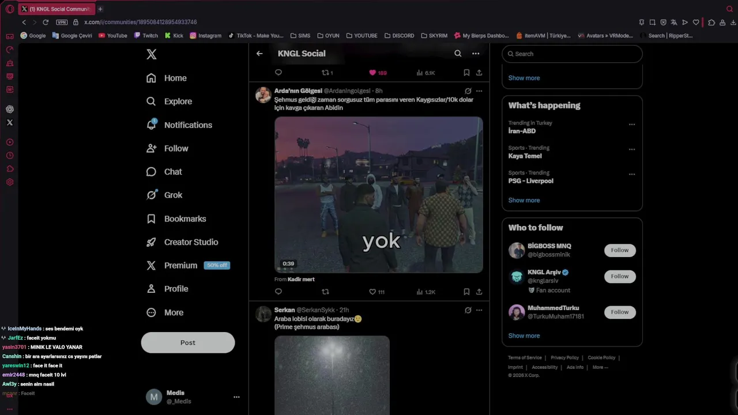Open more options on Serkan's post
Screen dimensions: 738x415
(x=479, y=310)
